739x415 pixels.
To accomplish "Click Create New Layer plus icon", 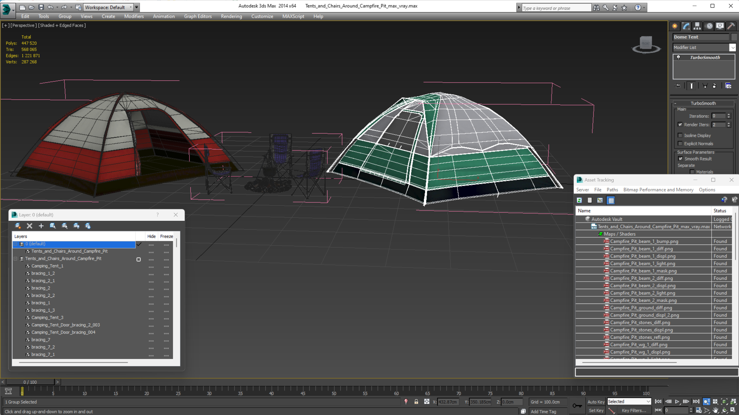I will tap(41, 226).
